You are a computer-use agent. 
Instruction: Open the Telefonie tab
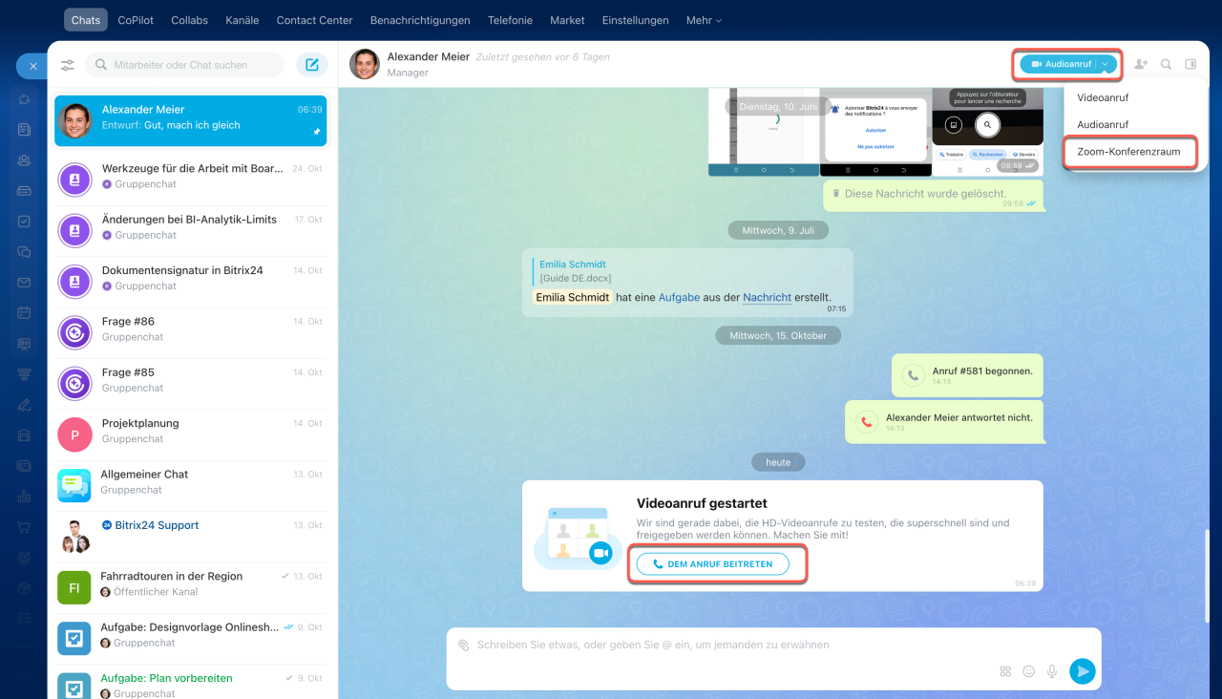click(510, 20)
